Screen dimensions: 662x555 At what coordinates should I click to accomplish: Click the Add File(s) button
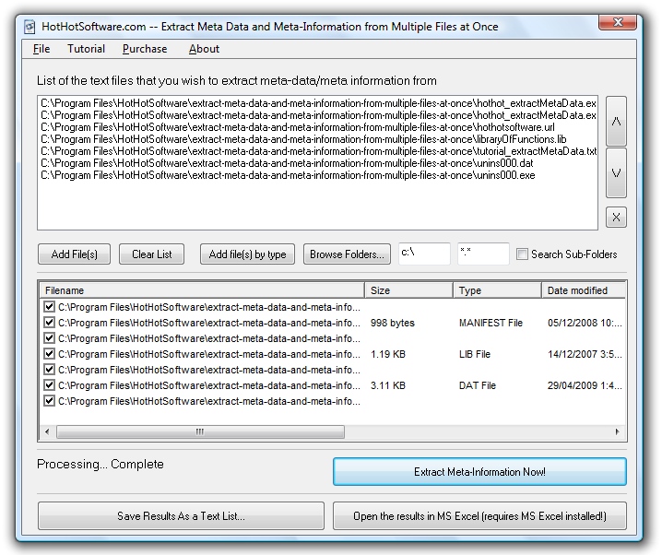click(75, 254)
